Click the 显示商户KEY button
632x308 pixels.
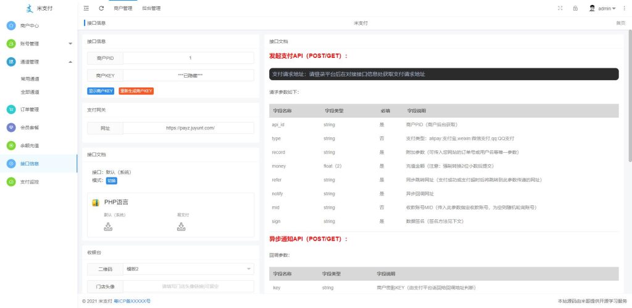[x=101, y=91]
